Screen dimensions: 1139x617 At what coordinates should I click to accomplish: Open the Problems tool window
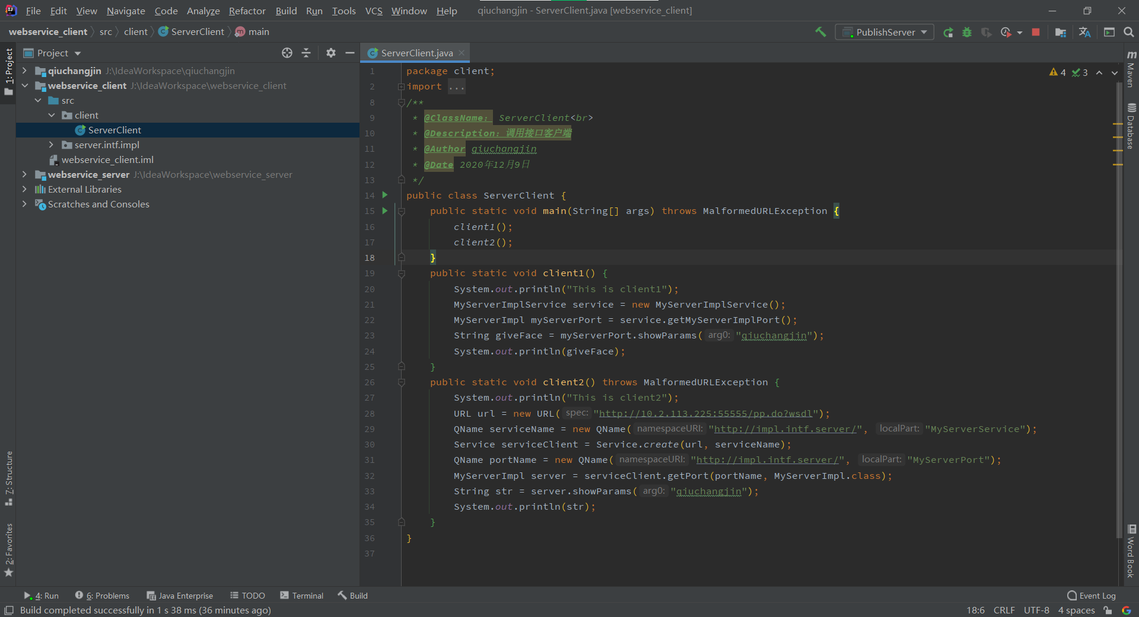[107, 596]
